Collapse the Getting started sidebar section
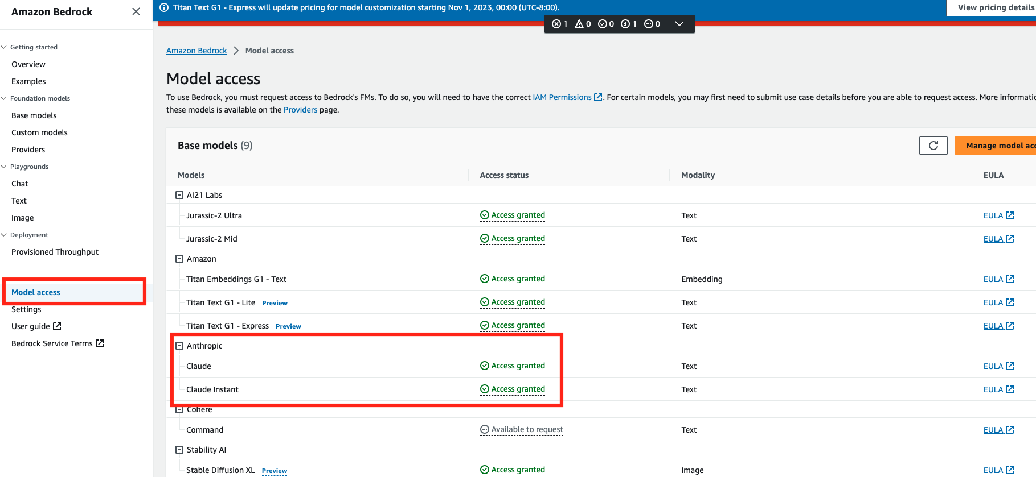The height and width of the screenshot is (477, 1036). (4, 47)
